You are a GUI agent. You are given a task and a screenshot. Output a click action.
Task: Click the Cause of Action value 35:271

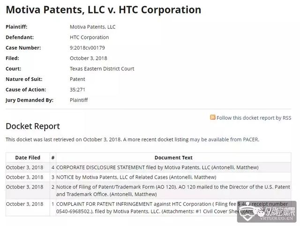[x=77, y=89]
